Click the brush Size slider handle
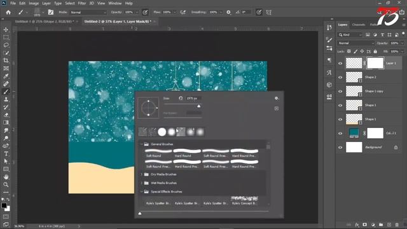Viewport: 407px width, 229px height. (x=199, y=106)
